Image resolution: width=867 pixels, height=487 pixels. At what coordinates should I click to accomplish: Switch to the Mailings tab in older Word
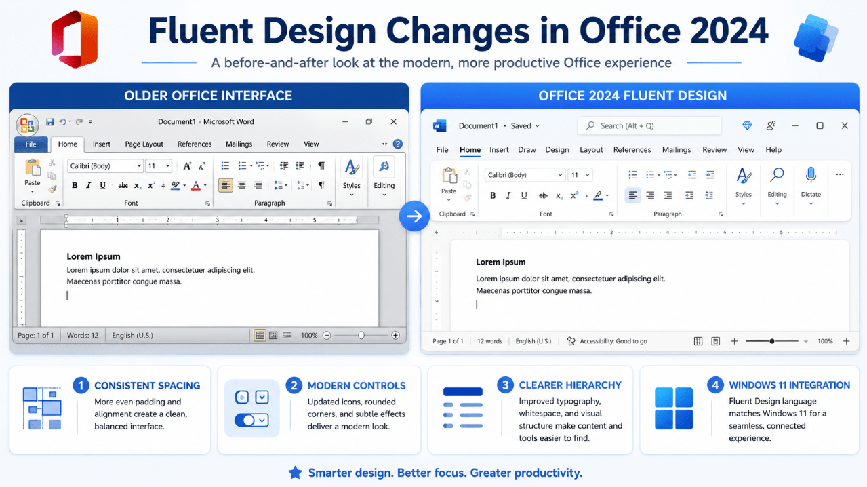(239, 144)
